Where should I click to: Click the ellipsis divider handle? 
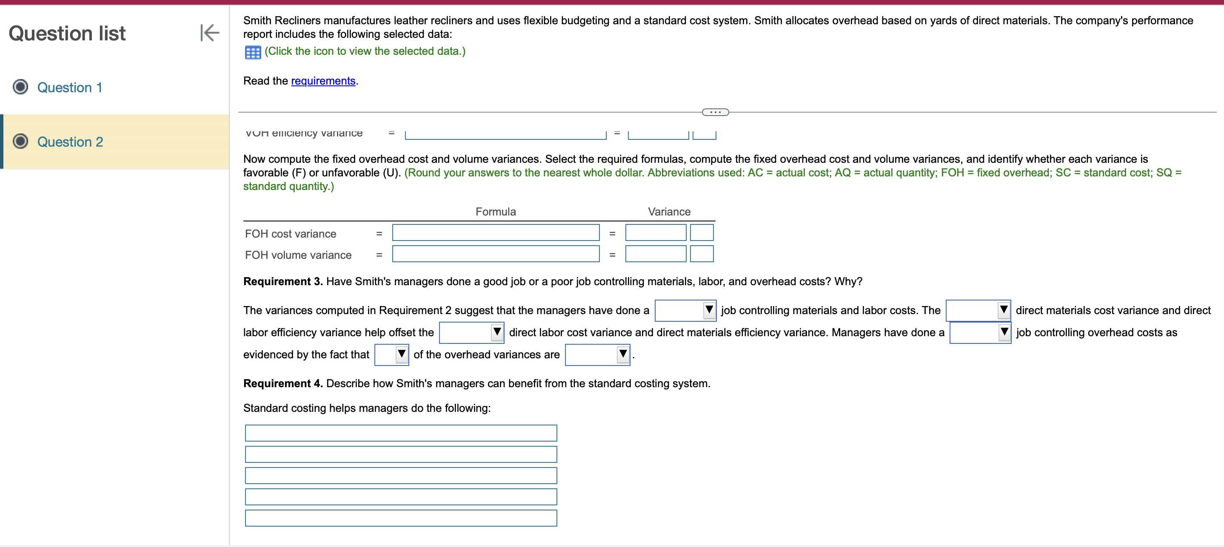click(x=715, y=113)
